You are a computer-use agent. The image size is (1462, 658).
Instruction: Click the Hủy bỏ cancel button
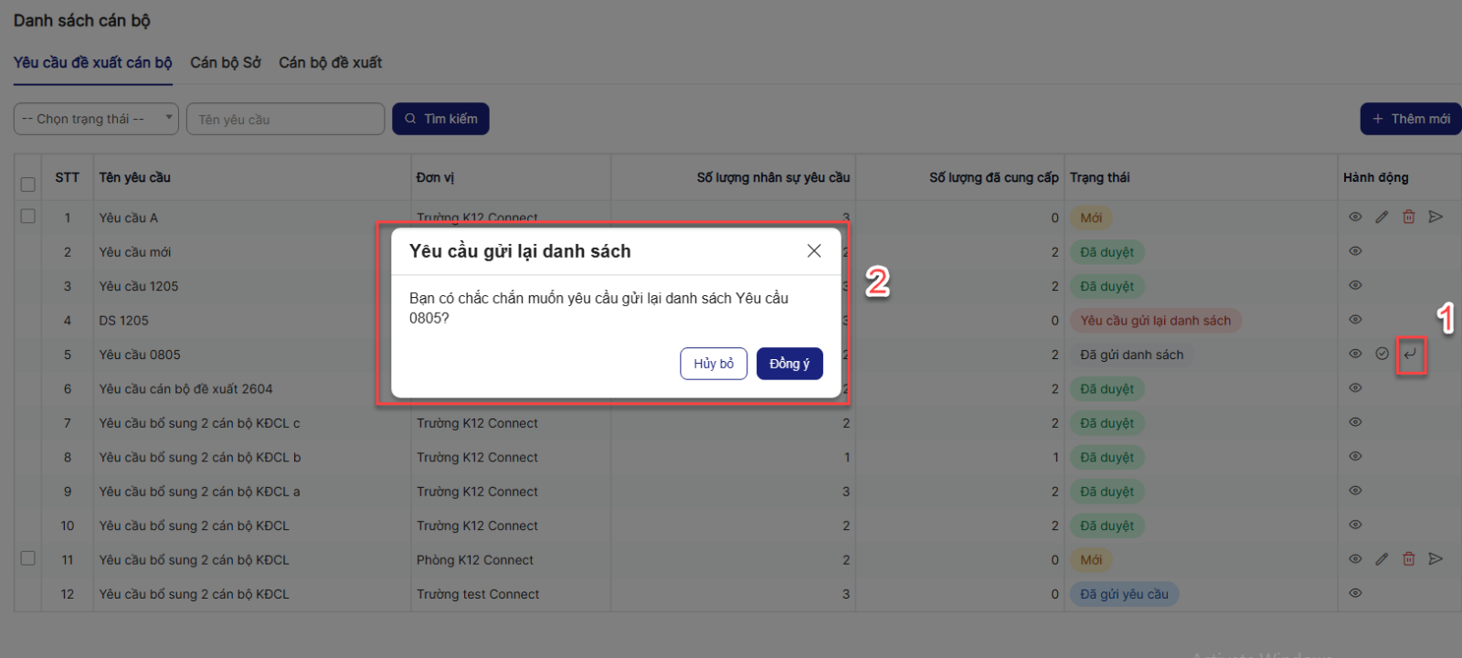coord(713,364)
